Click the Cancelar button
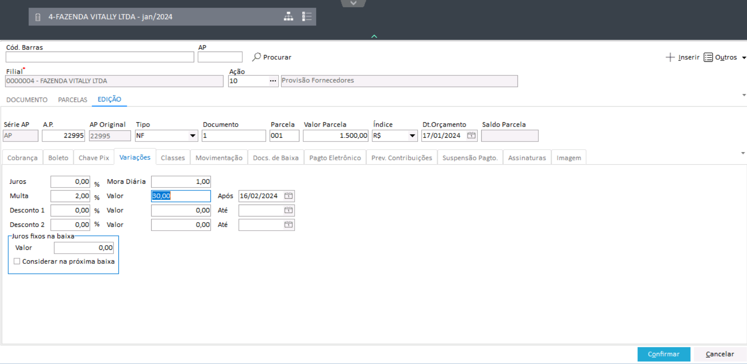The image size is (747, 364). tap(719, 354)
